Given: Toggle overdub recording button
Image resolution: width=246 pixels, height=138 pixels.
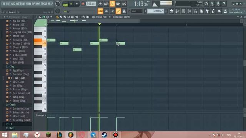Looking at the screenshot, I should click(x=118, y=3).
